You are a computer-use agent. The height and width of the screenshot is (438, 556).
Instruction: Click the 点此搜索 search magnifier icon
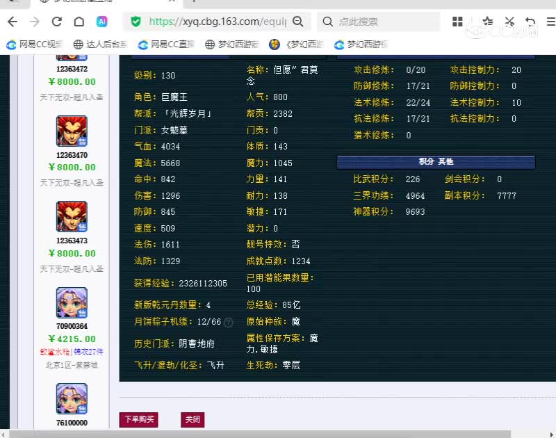point(328,22)
